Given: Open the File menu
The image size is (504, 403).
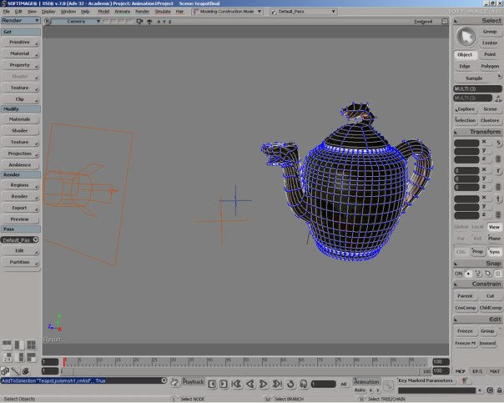Looking at the screenshot, I should 7,12.
